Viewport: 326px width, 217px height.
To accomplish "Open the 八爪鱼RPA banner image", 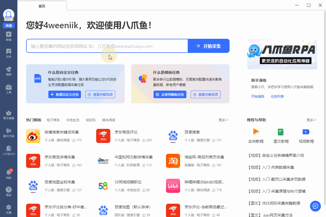I will (x=282, y=54).
